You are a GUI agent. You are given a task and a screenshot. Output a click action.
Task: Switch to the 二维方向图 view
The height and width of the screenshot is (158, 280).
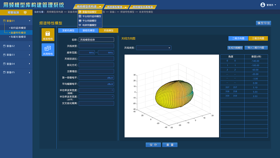pos(238,38)
